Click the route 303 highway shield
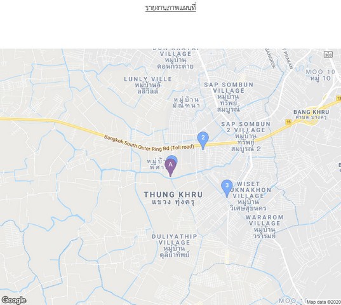This screenshot has height=305, width=341. [328, 55]
